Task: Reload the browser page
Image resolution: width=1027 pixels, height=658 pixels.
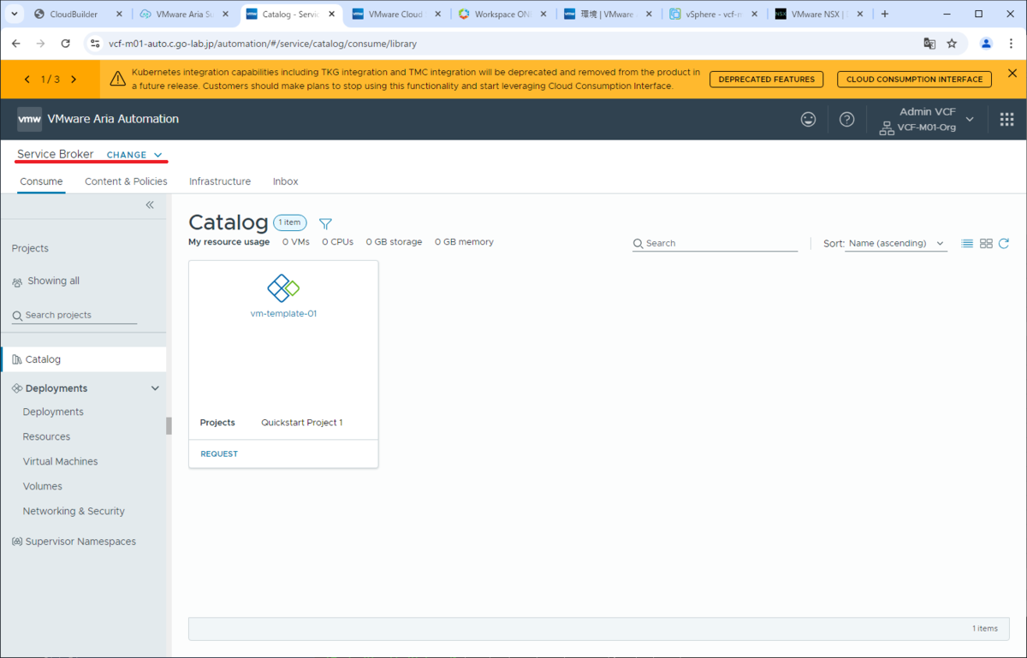Action: coord(65,44)
